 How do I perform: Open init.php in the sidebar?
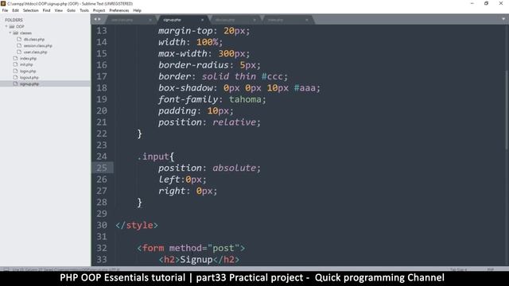coord(26,64)
